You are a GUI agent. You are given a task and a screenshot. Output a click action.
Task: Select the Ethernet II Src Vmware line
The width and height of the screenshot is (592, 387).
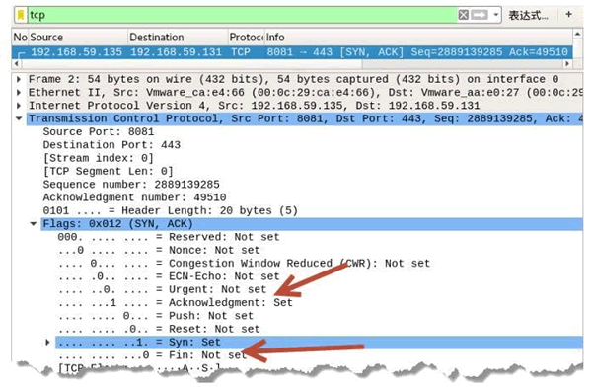pos(305,92)
